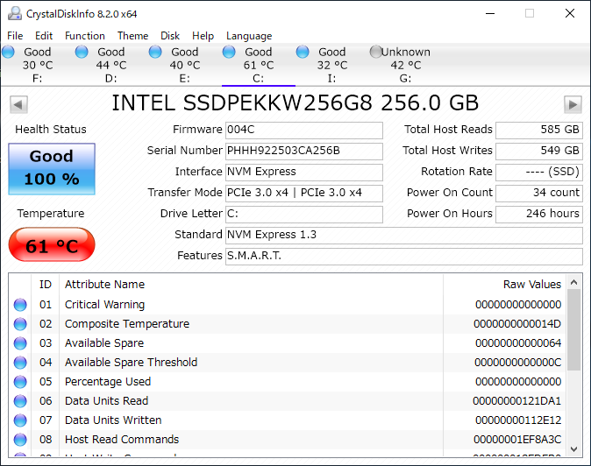
Task: Click the Standard field NVM Express 1.3
Action: (404, 236)
